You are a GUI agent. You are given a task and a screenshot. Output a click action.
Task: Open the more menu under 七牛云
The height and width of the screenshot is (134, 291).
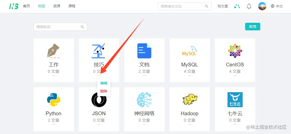(x=235, y=124)
